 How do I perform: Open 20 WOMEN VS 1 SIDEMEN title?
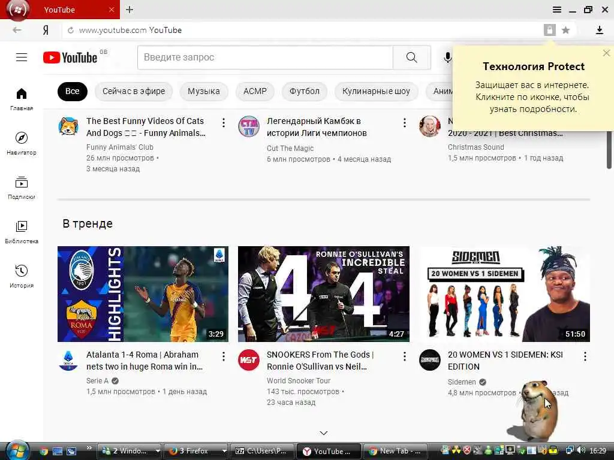point(505,361)
